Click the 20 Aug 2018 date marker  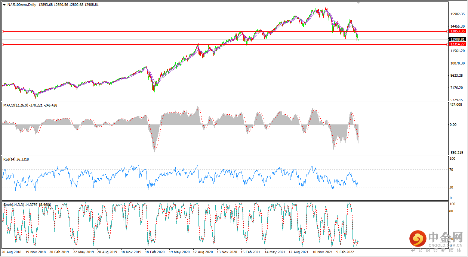coord(11,252)
